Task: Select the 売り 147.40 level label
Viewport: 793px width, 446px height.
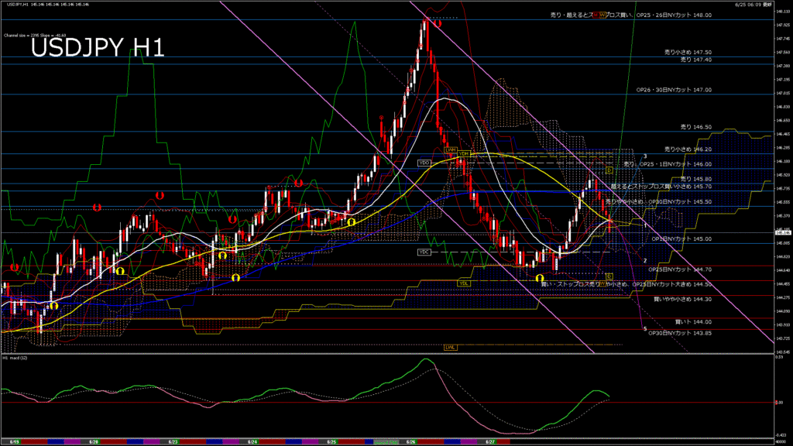Action: [696, 60]
